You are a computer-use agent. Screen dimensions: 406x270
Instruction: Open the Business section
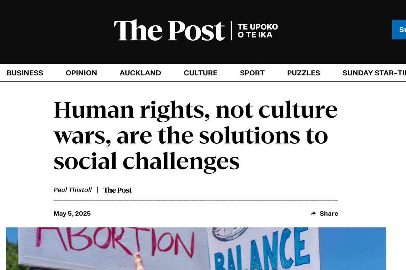25,73
